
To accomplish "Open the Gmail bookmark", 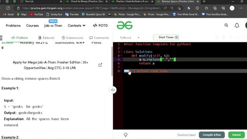I will pos(8,14).
